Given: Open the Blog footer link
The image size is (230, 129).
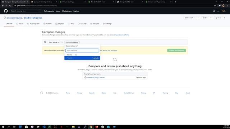Looking at the screenshot, I should click(177, 93).
